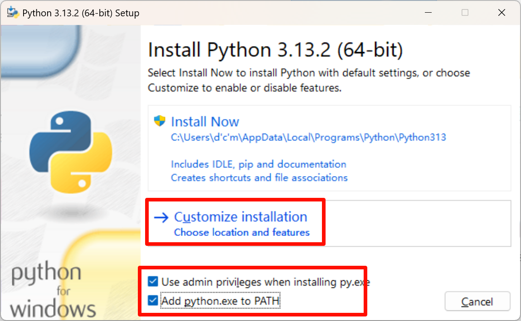Toggle 'Use admin privileges when installing py.exe' checkbox

tap(153, 282)
